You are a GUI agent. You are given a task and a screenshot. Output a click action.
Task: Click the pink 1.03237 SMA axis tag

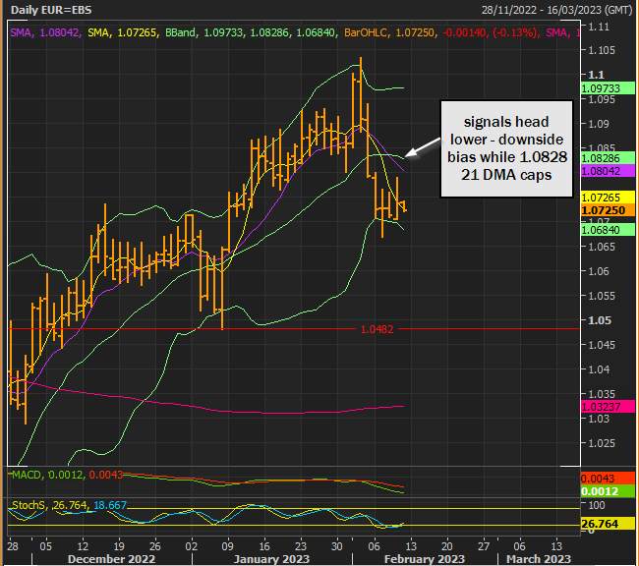coord(608,406)
